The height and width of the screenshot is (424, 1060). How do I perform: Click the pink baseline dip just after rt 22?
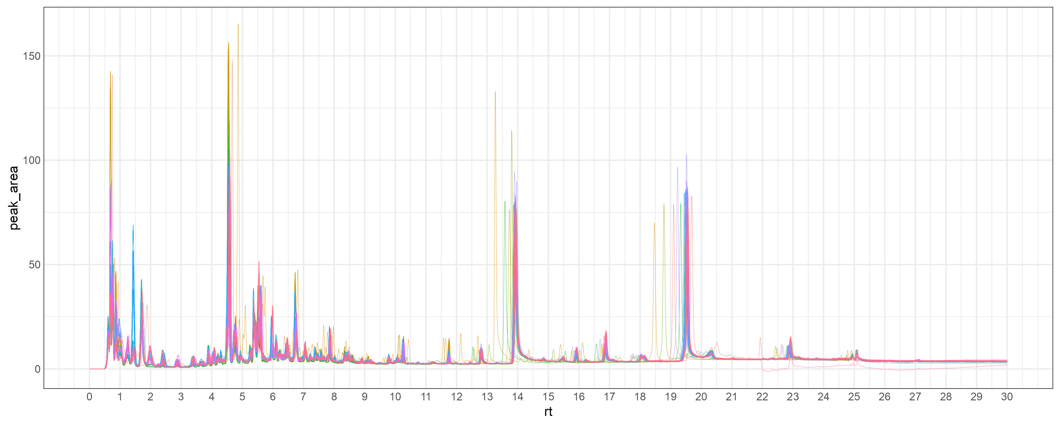click(769, 371)
